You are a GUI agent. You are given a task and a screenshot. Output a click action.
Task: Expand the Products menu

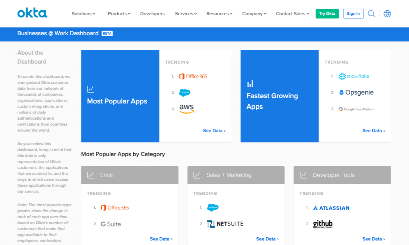119,14
